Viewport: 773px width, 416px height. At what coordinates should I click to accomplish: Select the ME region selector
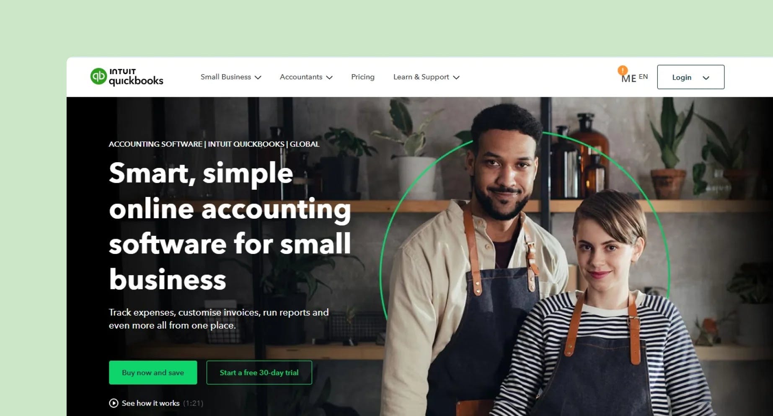tap(628, 78)
